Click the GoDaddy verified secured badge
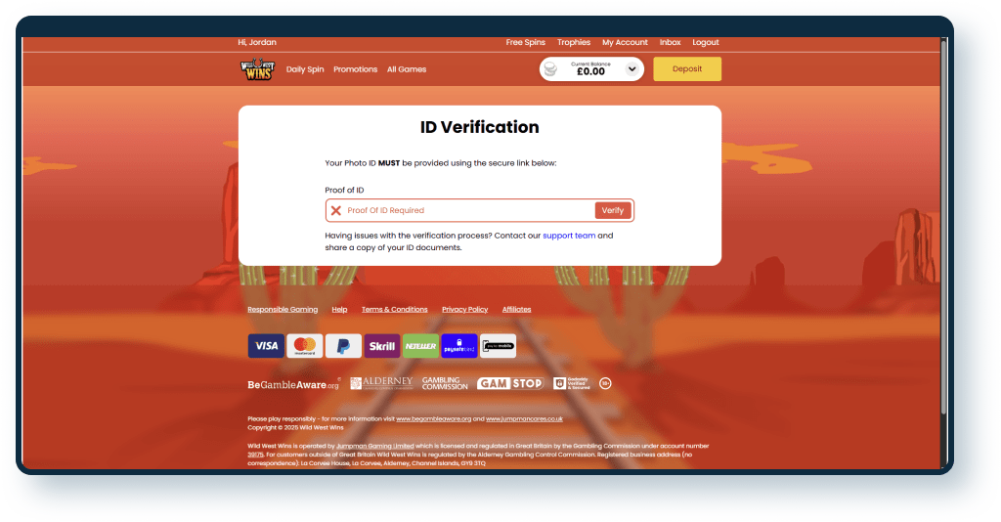 [x=571, y=383]
